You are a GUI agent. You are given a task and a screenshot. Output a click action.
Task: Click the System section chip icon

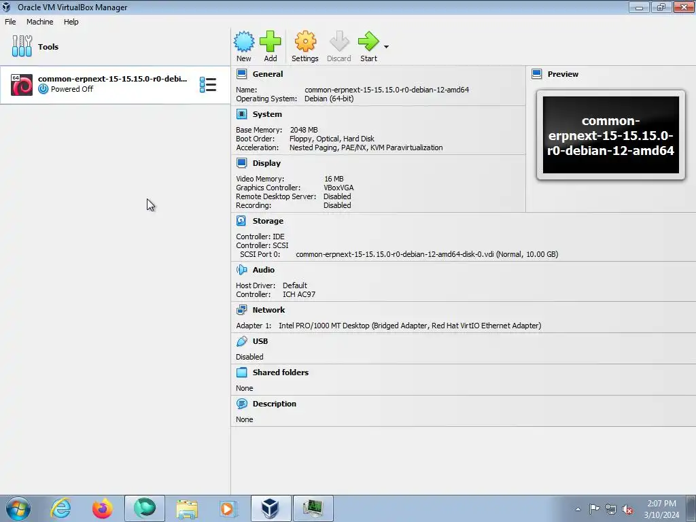pyautogui.click(x=241, y=114)
